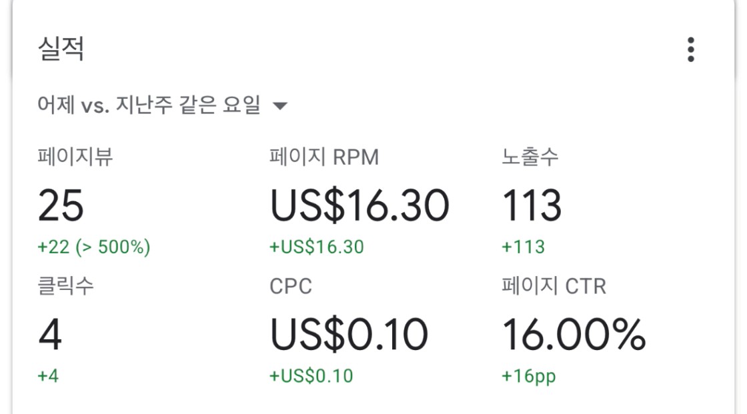The height and width of the screenshot is (414, 747).
Task: Click the impressions value 113
Action: 532,205
